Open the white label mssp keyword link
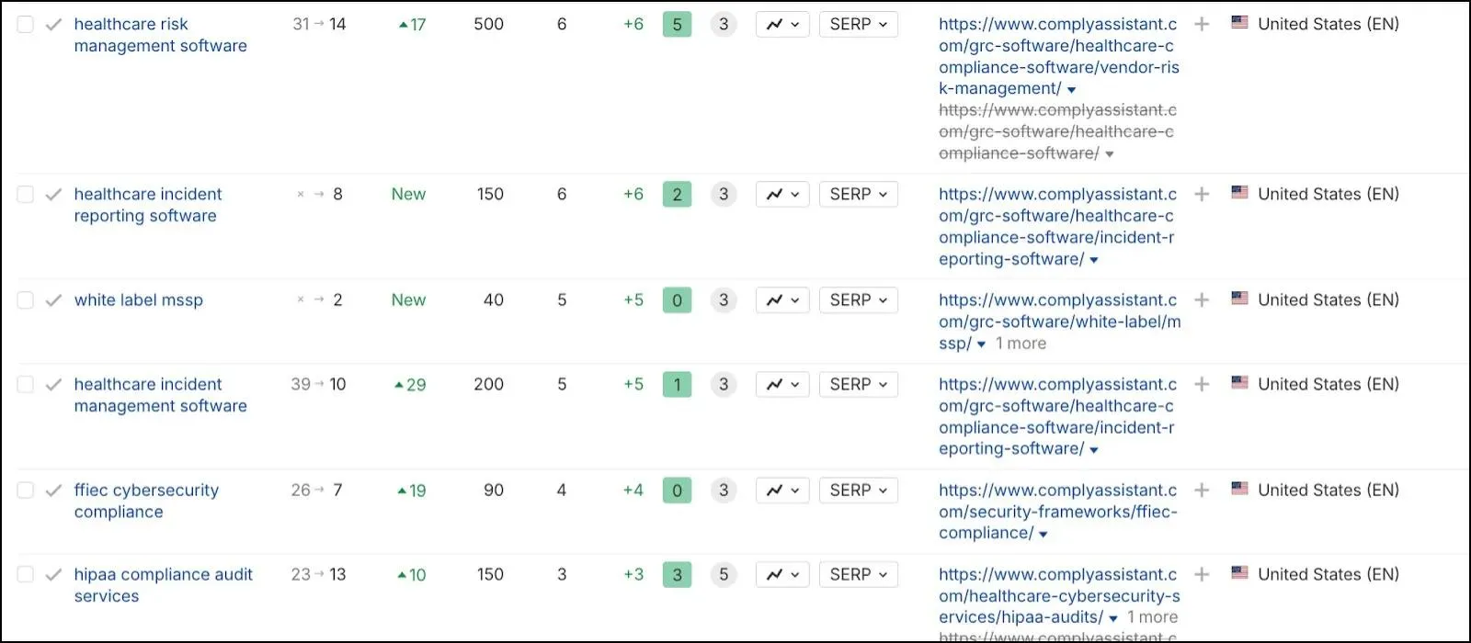 click(x=139, y=300)
